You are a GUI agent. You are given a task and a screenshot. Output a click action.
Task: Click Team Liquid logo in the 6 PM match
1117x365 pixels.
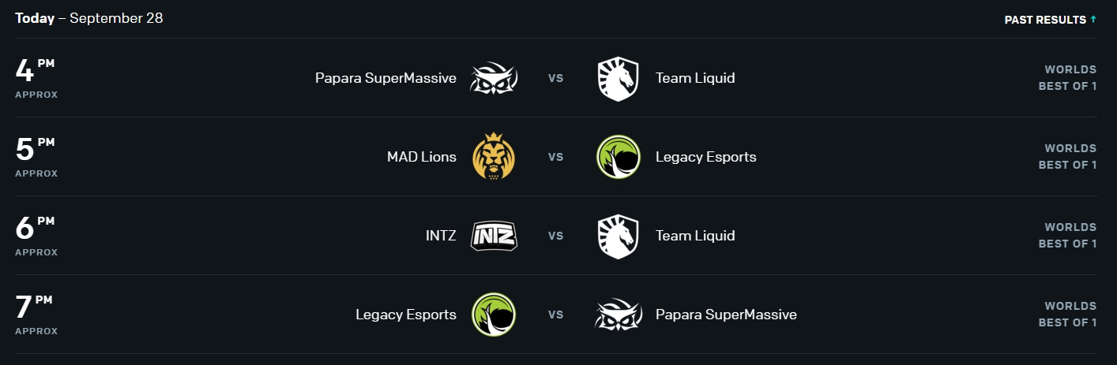[618, 236]
